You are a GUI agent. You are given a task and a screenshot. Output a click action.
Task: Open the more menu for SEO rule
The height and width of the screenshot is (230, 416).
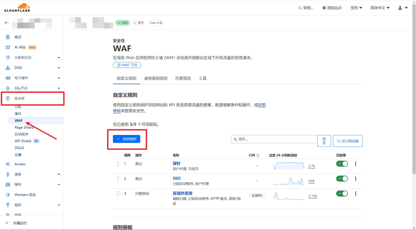(356, 179)
